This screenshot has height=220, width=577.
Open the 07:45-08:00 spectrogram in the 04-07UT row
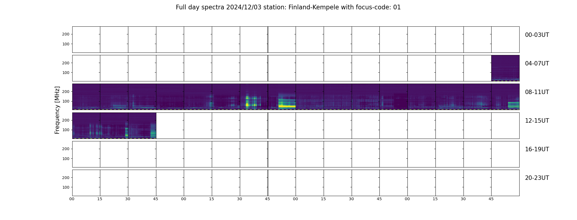505,68
